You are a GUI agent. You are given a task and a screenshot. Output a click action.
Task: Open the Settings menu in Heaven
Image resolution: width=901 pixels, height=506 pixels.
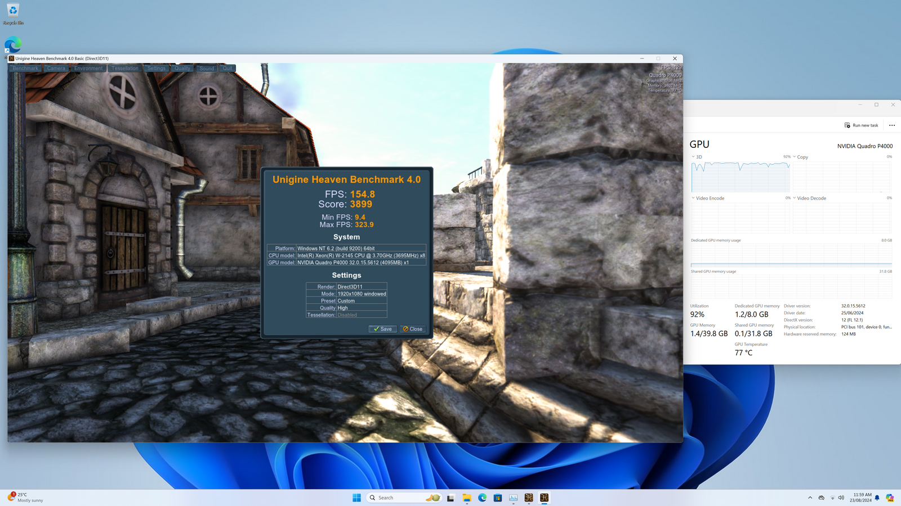(x=157, y=69)
